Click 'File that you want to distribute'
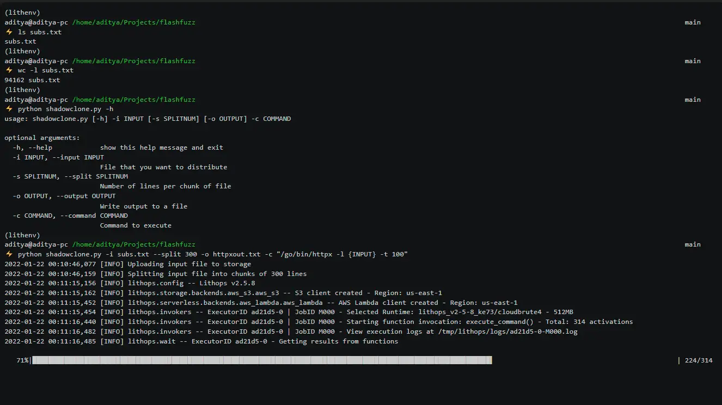This screenshot has width=722, height=405. point(164,167)
